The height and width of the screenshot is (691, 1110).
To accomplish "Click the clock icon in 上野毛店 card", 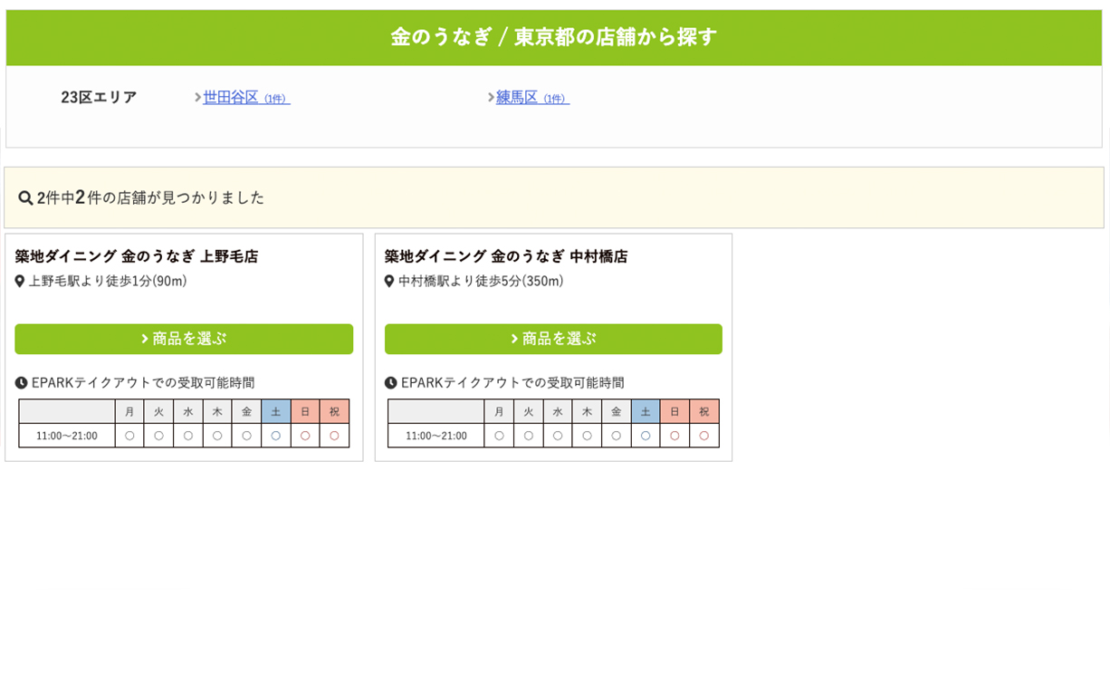I will click(22, 383).
